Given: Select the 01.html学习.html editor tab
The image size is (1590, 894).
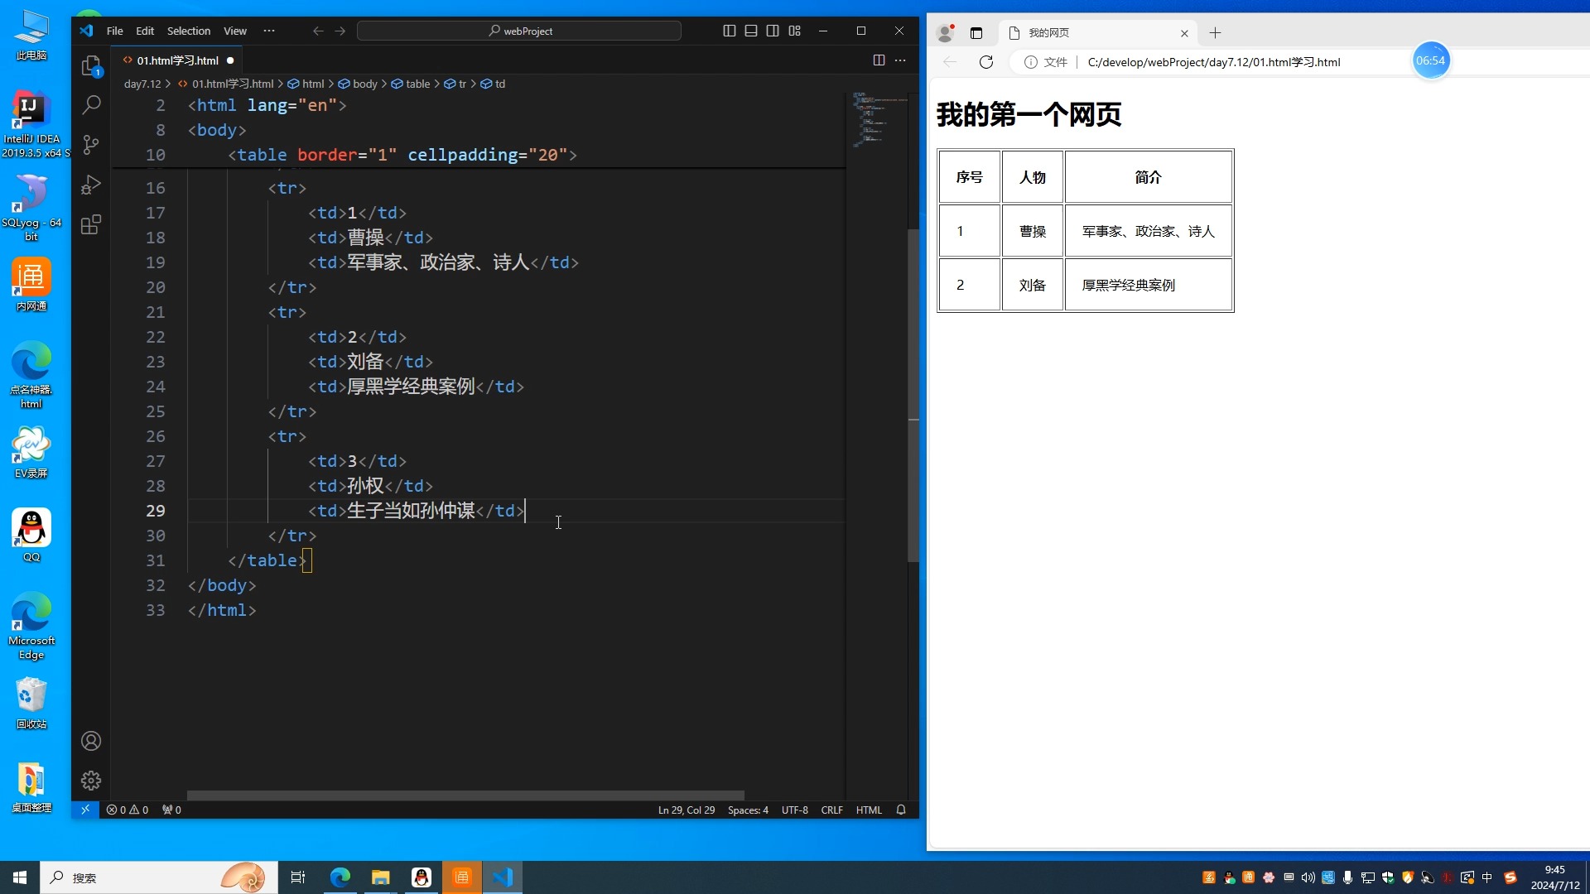Looking at the screenshot, I should (178, 60).
